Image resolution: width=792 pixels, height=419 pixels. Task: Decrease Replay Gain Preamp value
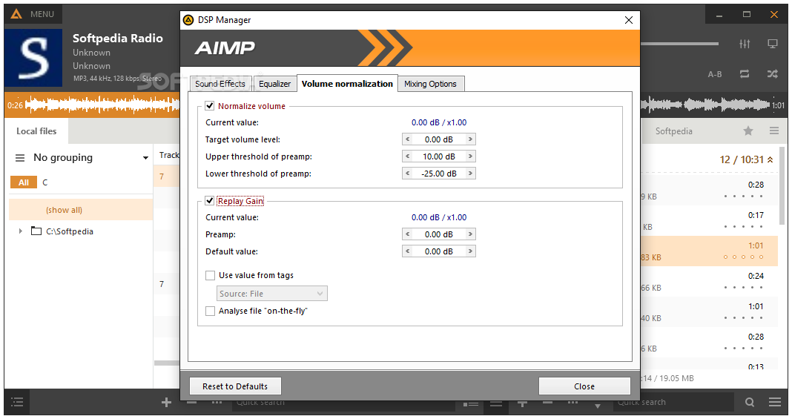pyautogui.click(x=408, y=234)
